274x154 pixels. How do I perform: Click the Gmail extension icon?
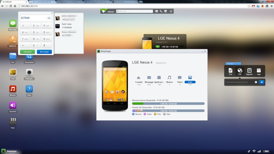(253, 6)
